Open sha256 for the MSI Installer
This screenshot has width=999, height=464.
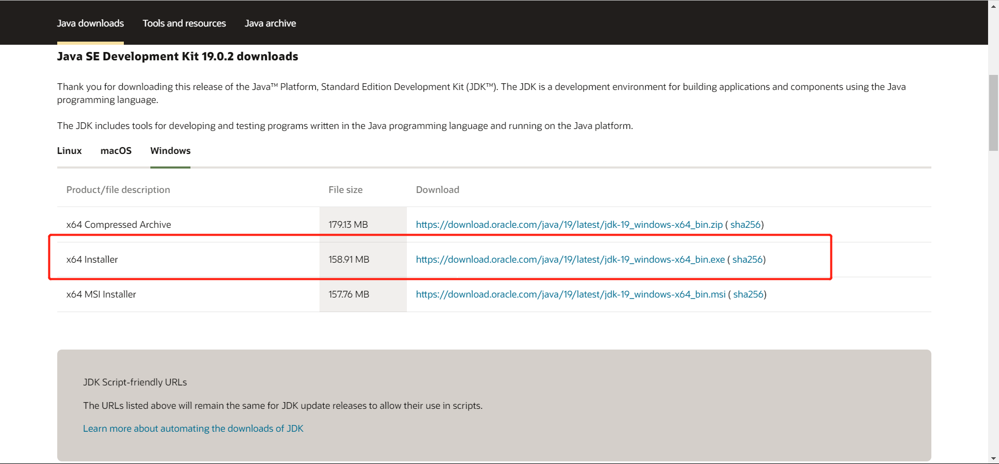pyautogui.click(x=748, y=294)
